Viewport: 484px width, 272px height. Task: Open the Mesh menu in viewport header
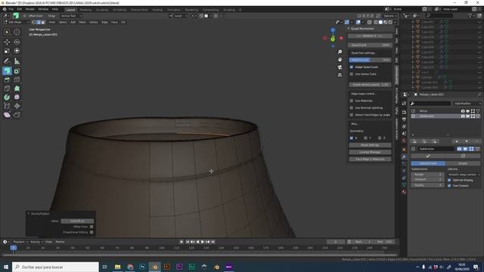pyautogui.click(x=82, y=22)
